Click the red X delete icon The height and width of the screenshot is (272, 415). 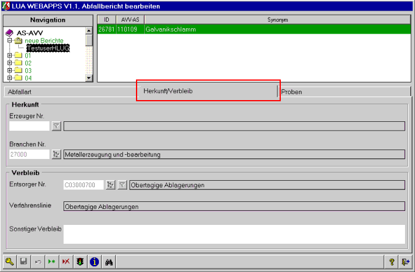[x=65, y=262]
